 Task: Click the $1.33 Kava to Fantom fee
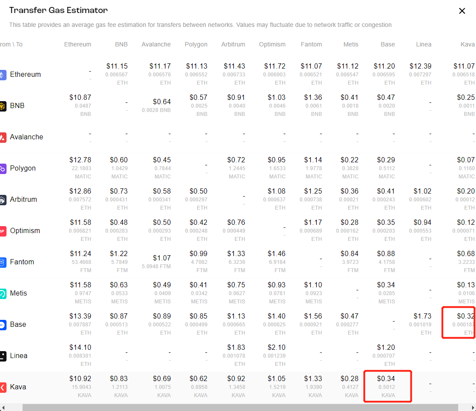point(313,379)
